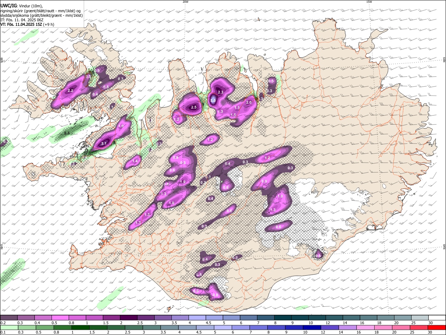The height and width of the screenshot is (335, 446).
Task: Click the deep blue 10–12 swatch, bottom legend row
Action: (x=312, y=328)
